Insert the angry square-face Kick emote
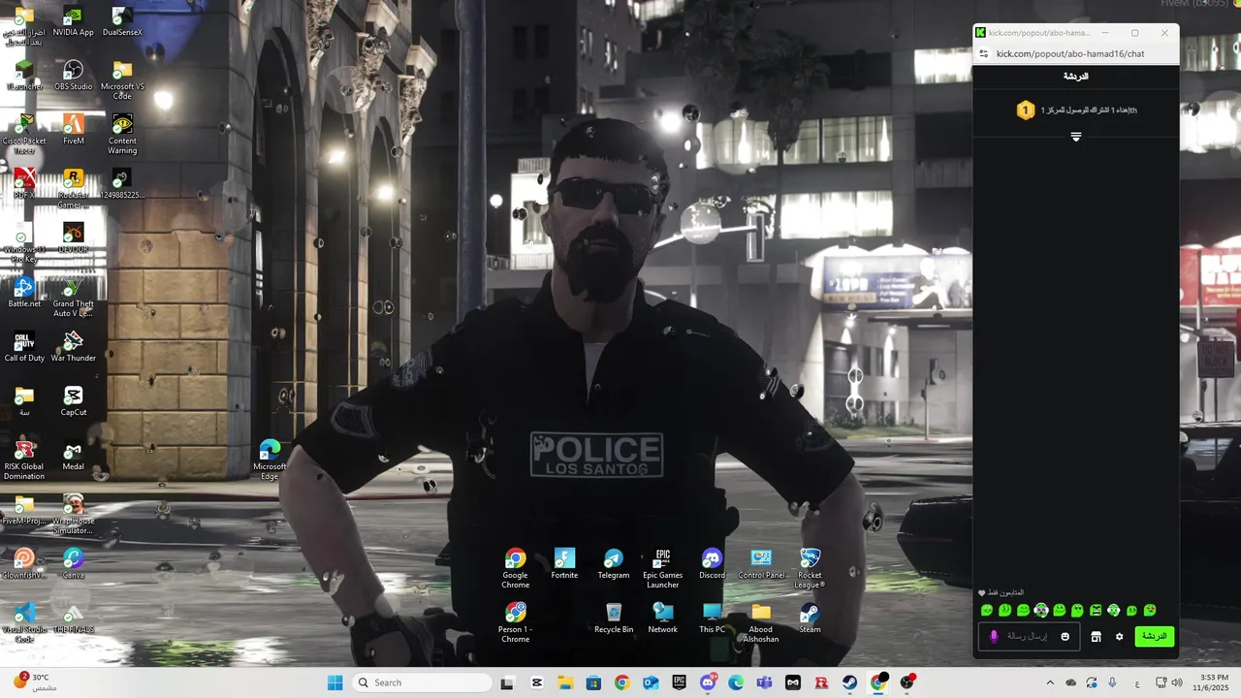 1096,610
